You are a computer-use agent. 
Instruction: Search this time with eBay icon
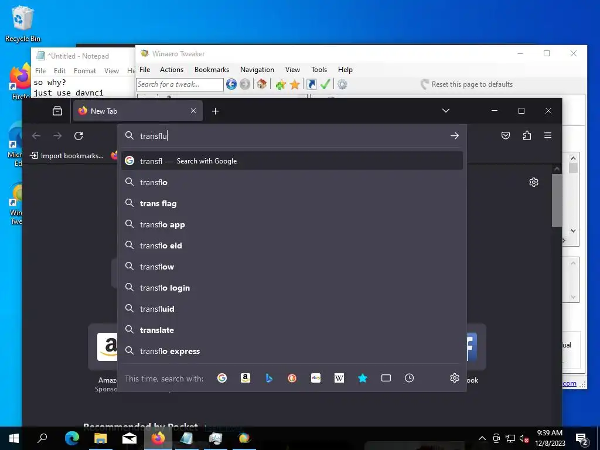[316, 379]
